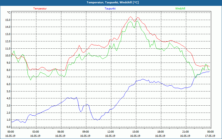Click the chart title 'Temperatur, Taupunkt, Windchill [°C]'

[113, 3]
